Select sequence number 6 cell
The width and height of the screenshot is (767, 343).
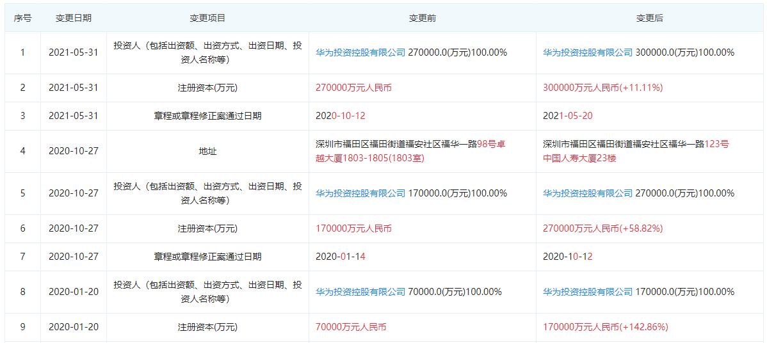pos(22,228)
